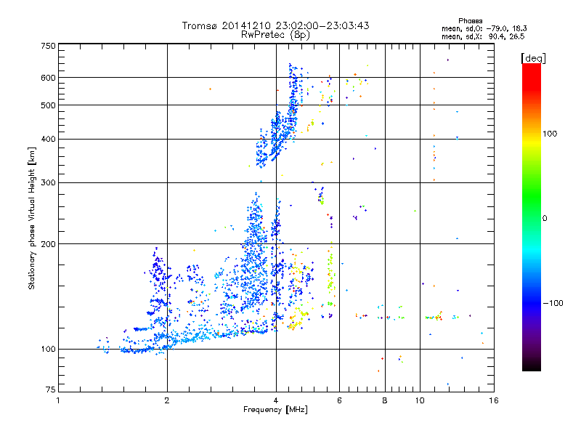Select the 'mean, sd,O: -79.0, 18.3' line
Viewport: 581px width, 436px height.
pos(484,28)
